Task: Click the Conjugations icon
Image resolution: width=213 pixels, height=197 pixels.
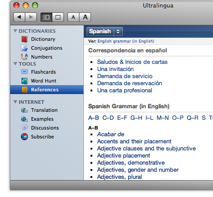Action: tap(24, 48)
